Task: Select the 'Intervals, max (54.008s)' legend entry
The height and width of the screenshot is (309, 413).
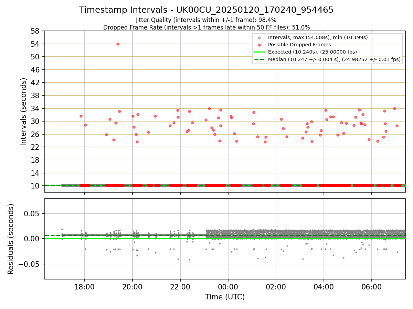Action: (x=318, y=37)
